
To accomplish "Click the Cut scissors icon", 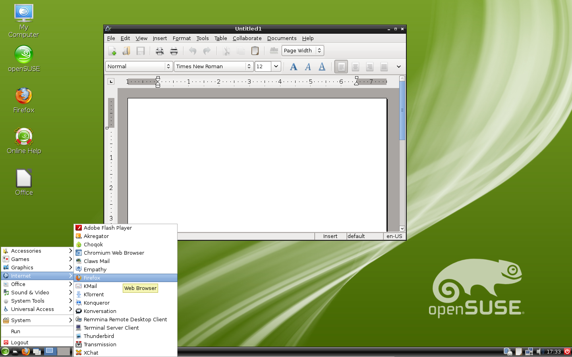I will [x=226, y=51].
